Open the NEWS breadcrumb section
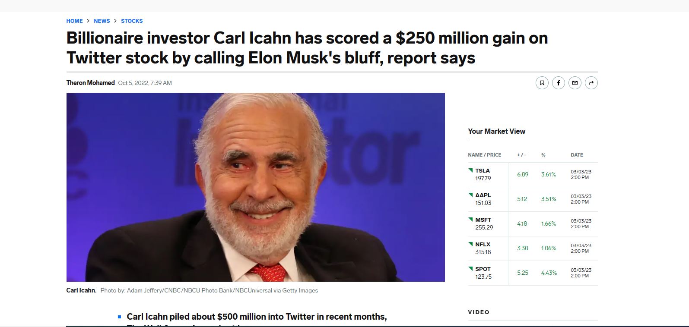The height and width of the screenshot is (327, 689). pos(102,21)
